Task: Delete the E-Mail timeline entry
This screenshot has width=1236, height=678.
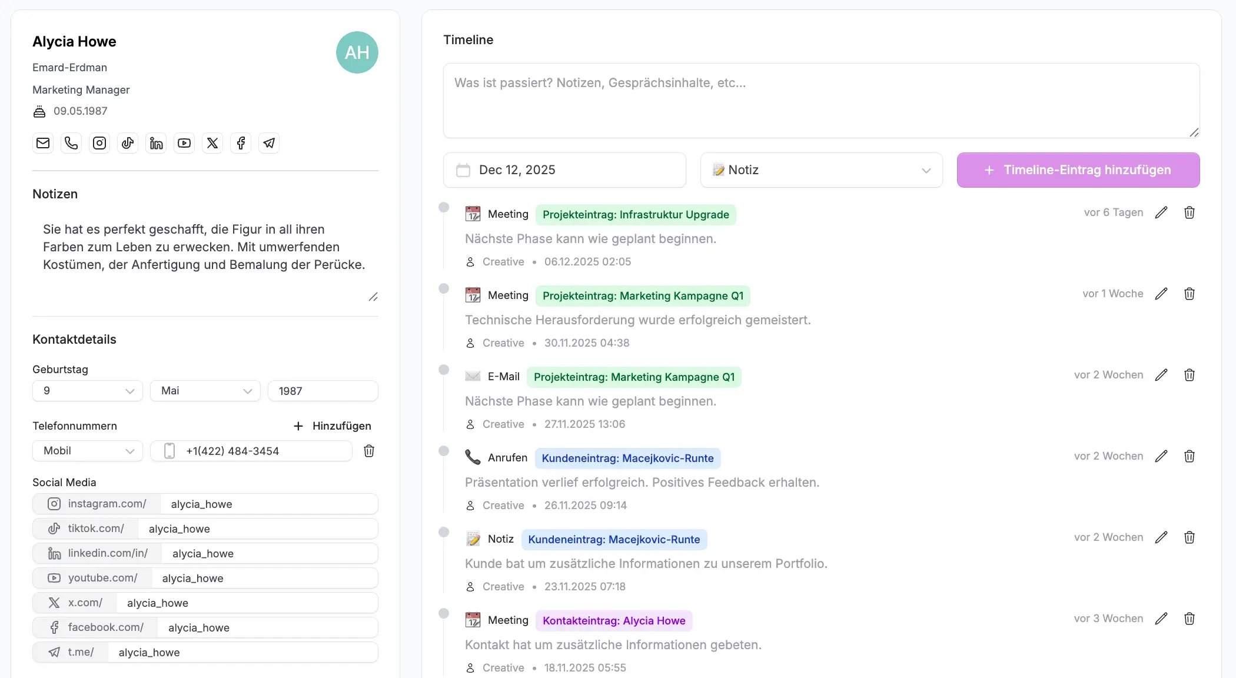Action: click(1189, 375)
